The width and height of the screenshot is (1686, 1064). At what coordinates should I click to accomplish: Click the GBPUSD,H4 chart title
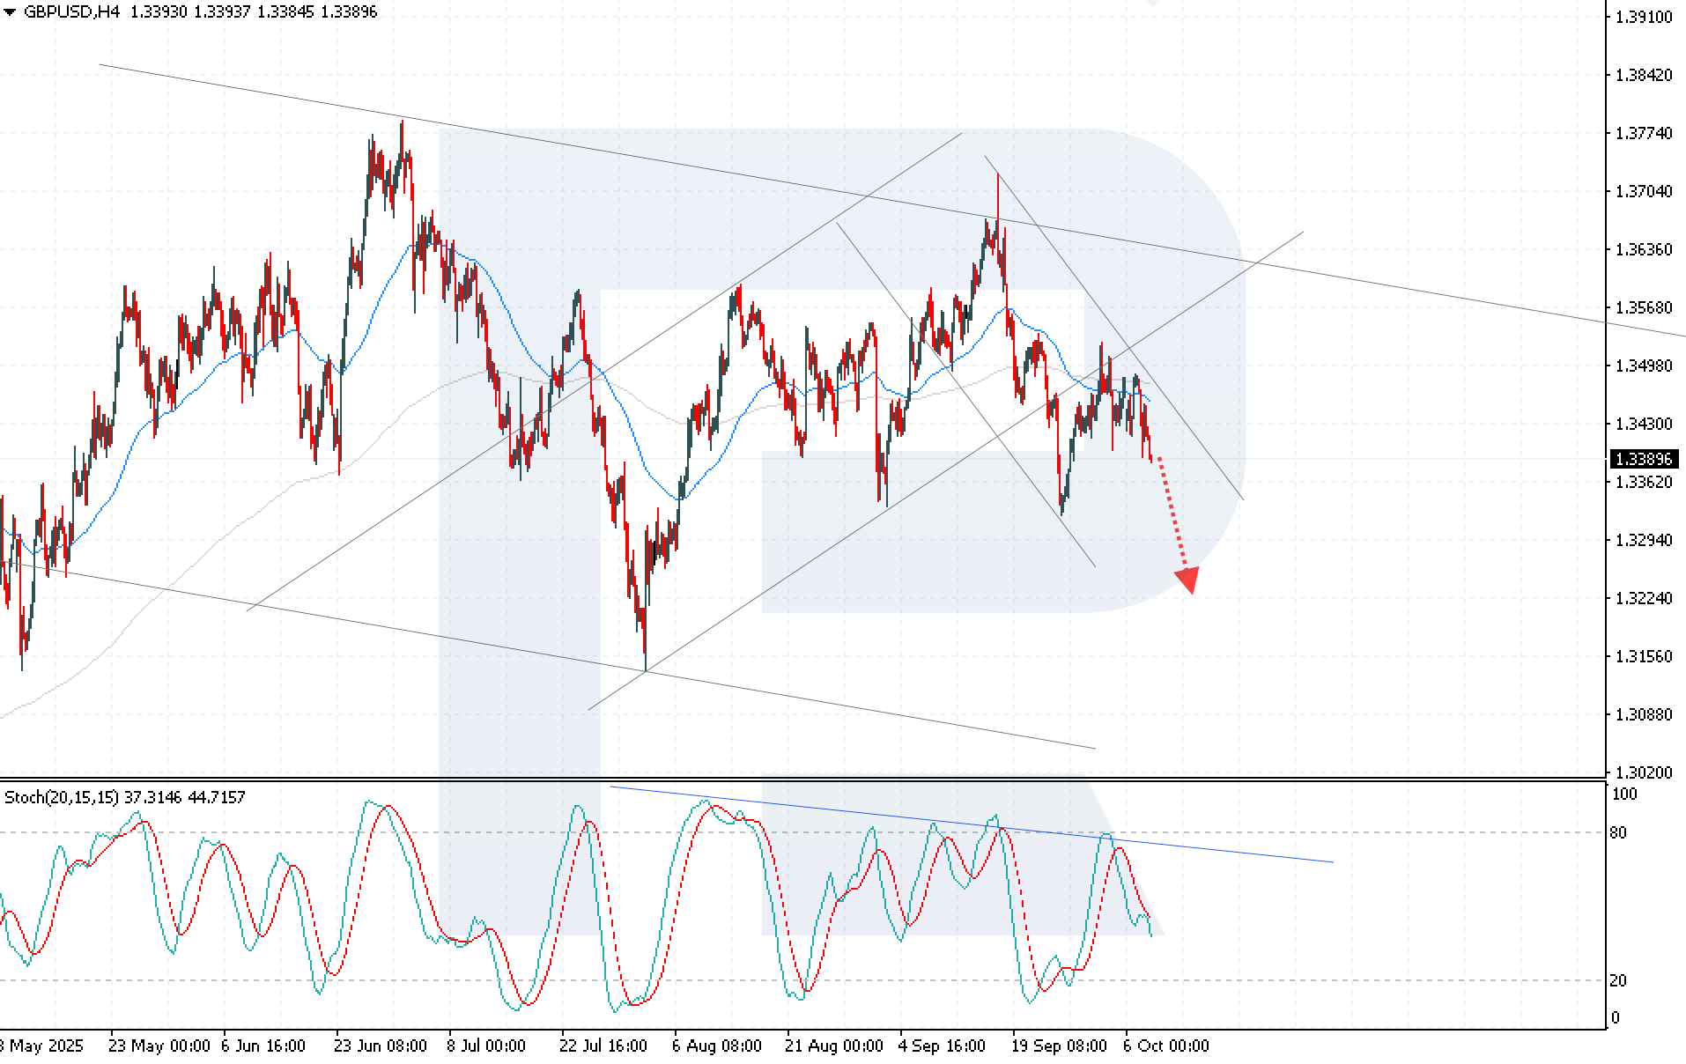(x=72, y=12)
